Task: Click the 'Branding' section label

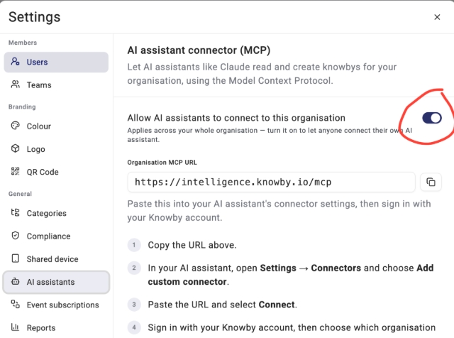Action: tap(22, 107)
